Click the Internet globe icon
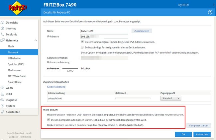This screenshot has height=140, width=216. (2, 29)
